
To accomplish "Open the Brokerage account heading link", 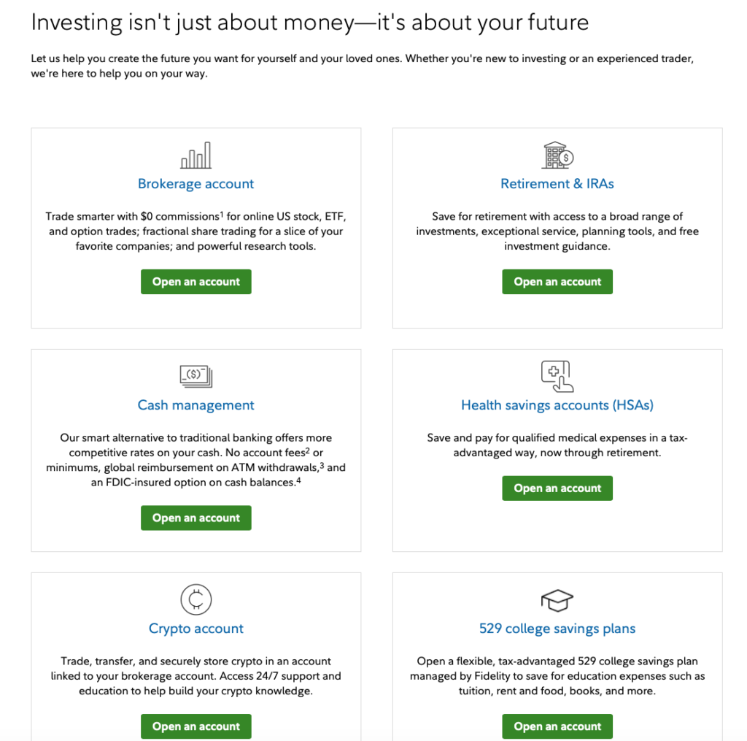I will 196,184.
